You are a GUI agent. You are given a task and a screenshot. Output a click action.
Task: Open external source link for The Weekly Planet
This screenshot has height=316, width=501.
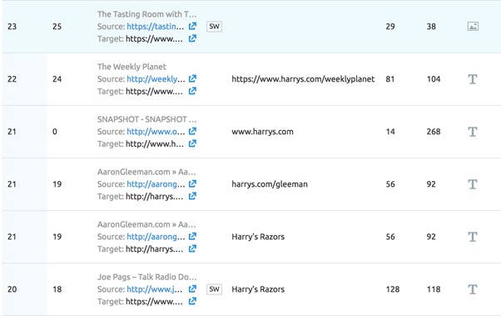pyautogui.click(x=192, y=78)
